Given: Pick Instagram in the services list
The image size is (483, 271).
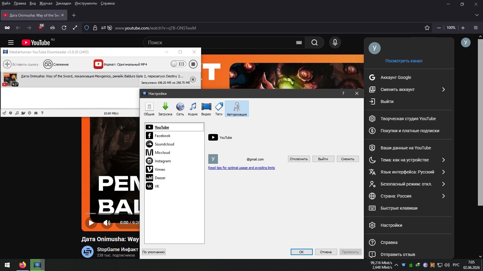Looking at the screenshot, I should point(174,161).
